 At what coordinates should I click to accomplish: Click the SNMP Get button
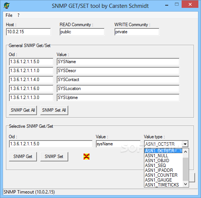click(23, 157)
